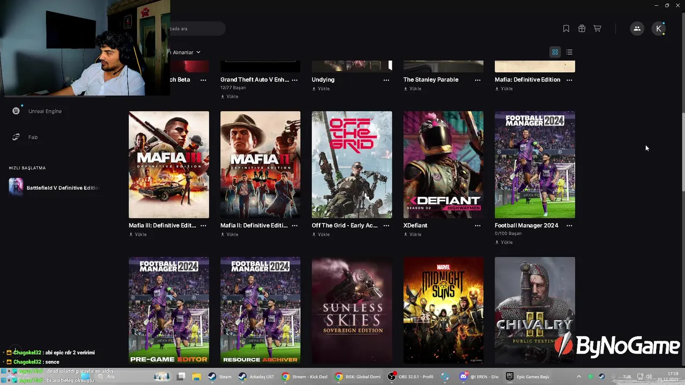Click the 'XDefiant' game title
Viewport: 685px width, 385px height.
(x=415, y=226)
